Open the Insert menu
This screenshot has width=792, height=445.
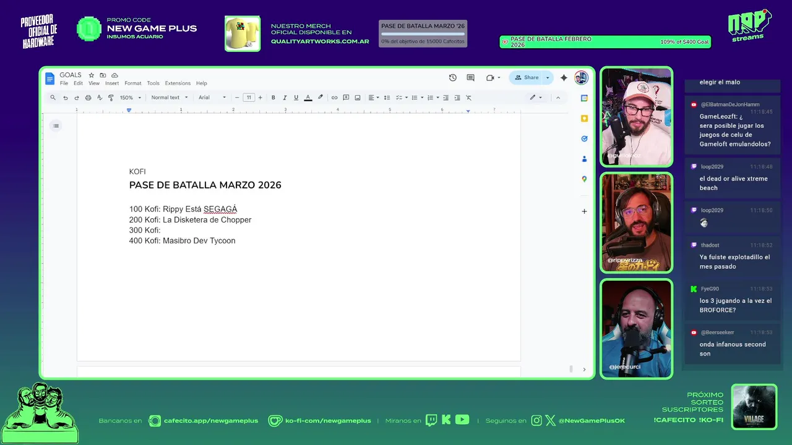[112, 83]
